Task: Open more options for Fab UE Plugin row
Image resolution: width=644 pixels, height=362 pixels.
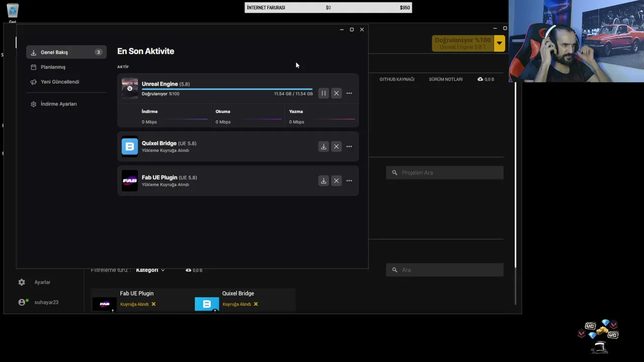Action: pos(349,180)
